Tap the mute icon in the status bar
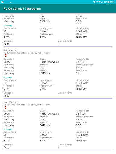This screenshot has width=116, height=154. click(x=94, y=2)
